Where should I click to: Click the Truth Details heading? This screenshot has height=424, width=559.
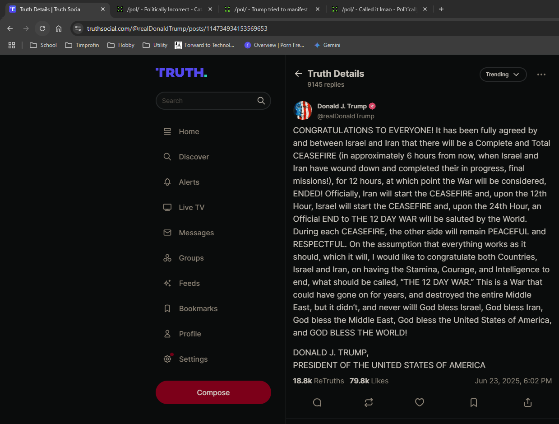tap(336, 74)
